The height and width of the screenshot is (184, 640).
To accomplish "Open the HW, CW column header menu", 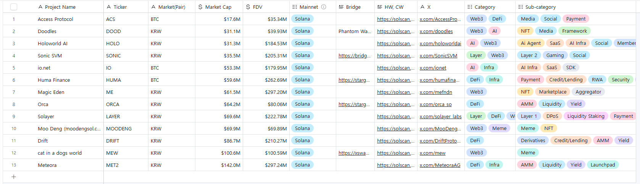I will 394,7.
